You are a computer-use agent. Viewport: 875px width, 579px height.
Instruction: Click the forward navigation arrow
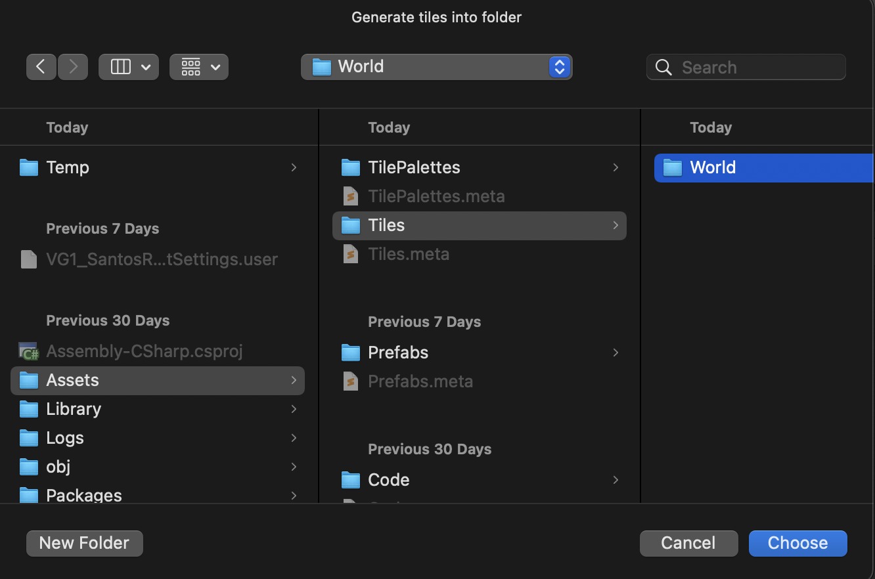[x=73, y=66]
